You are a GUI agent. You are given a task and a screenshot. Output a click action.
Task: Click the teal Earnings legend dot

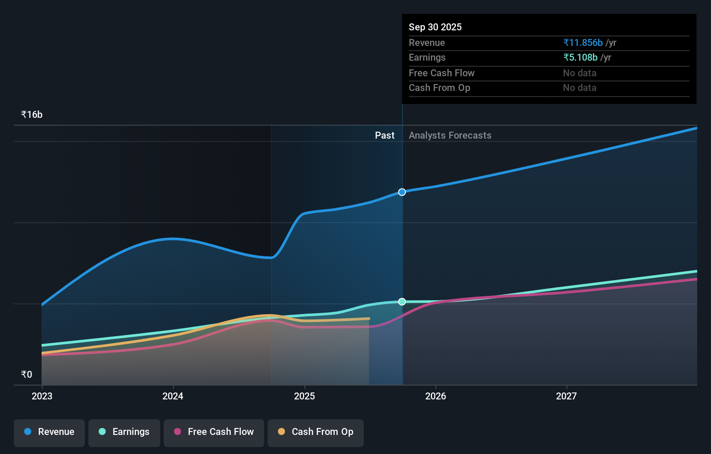[x=101, y=432]
